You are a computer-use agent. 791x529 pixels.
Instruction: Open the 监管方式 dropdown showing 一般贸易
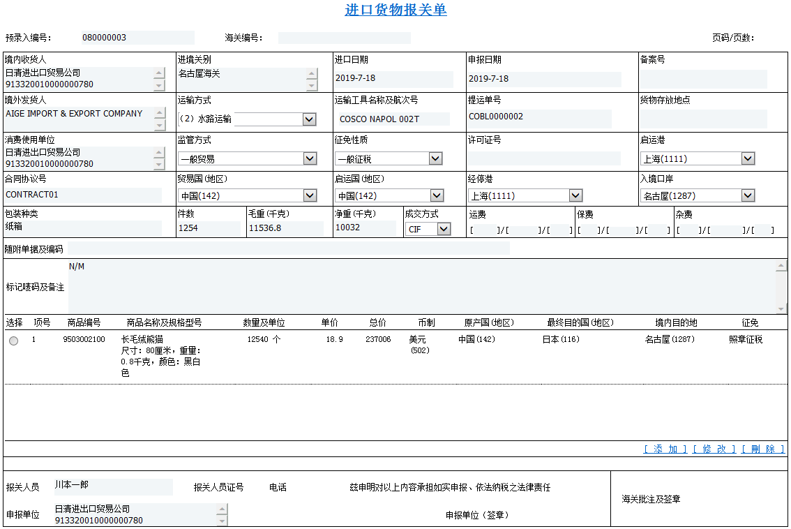point(310,158)
